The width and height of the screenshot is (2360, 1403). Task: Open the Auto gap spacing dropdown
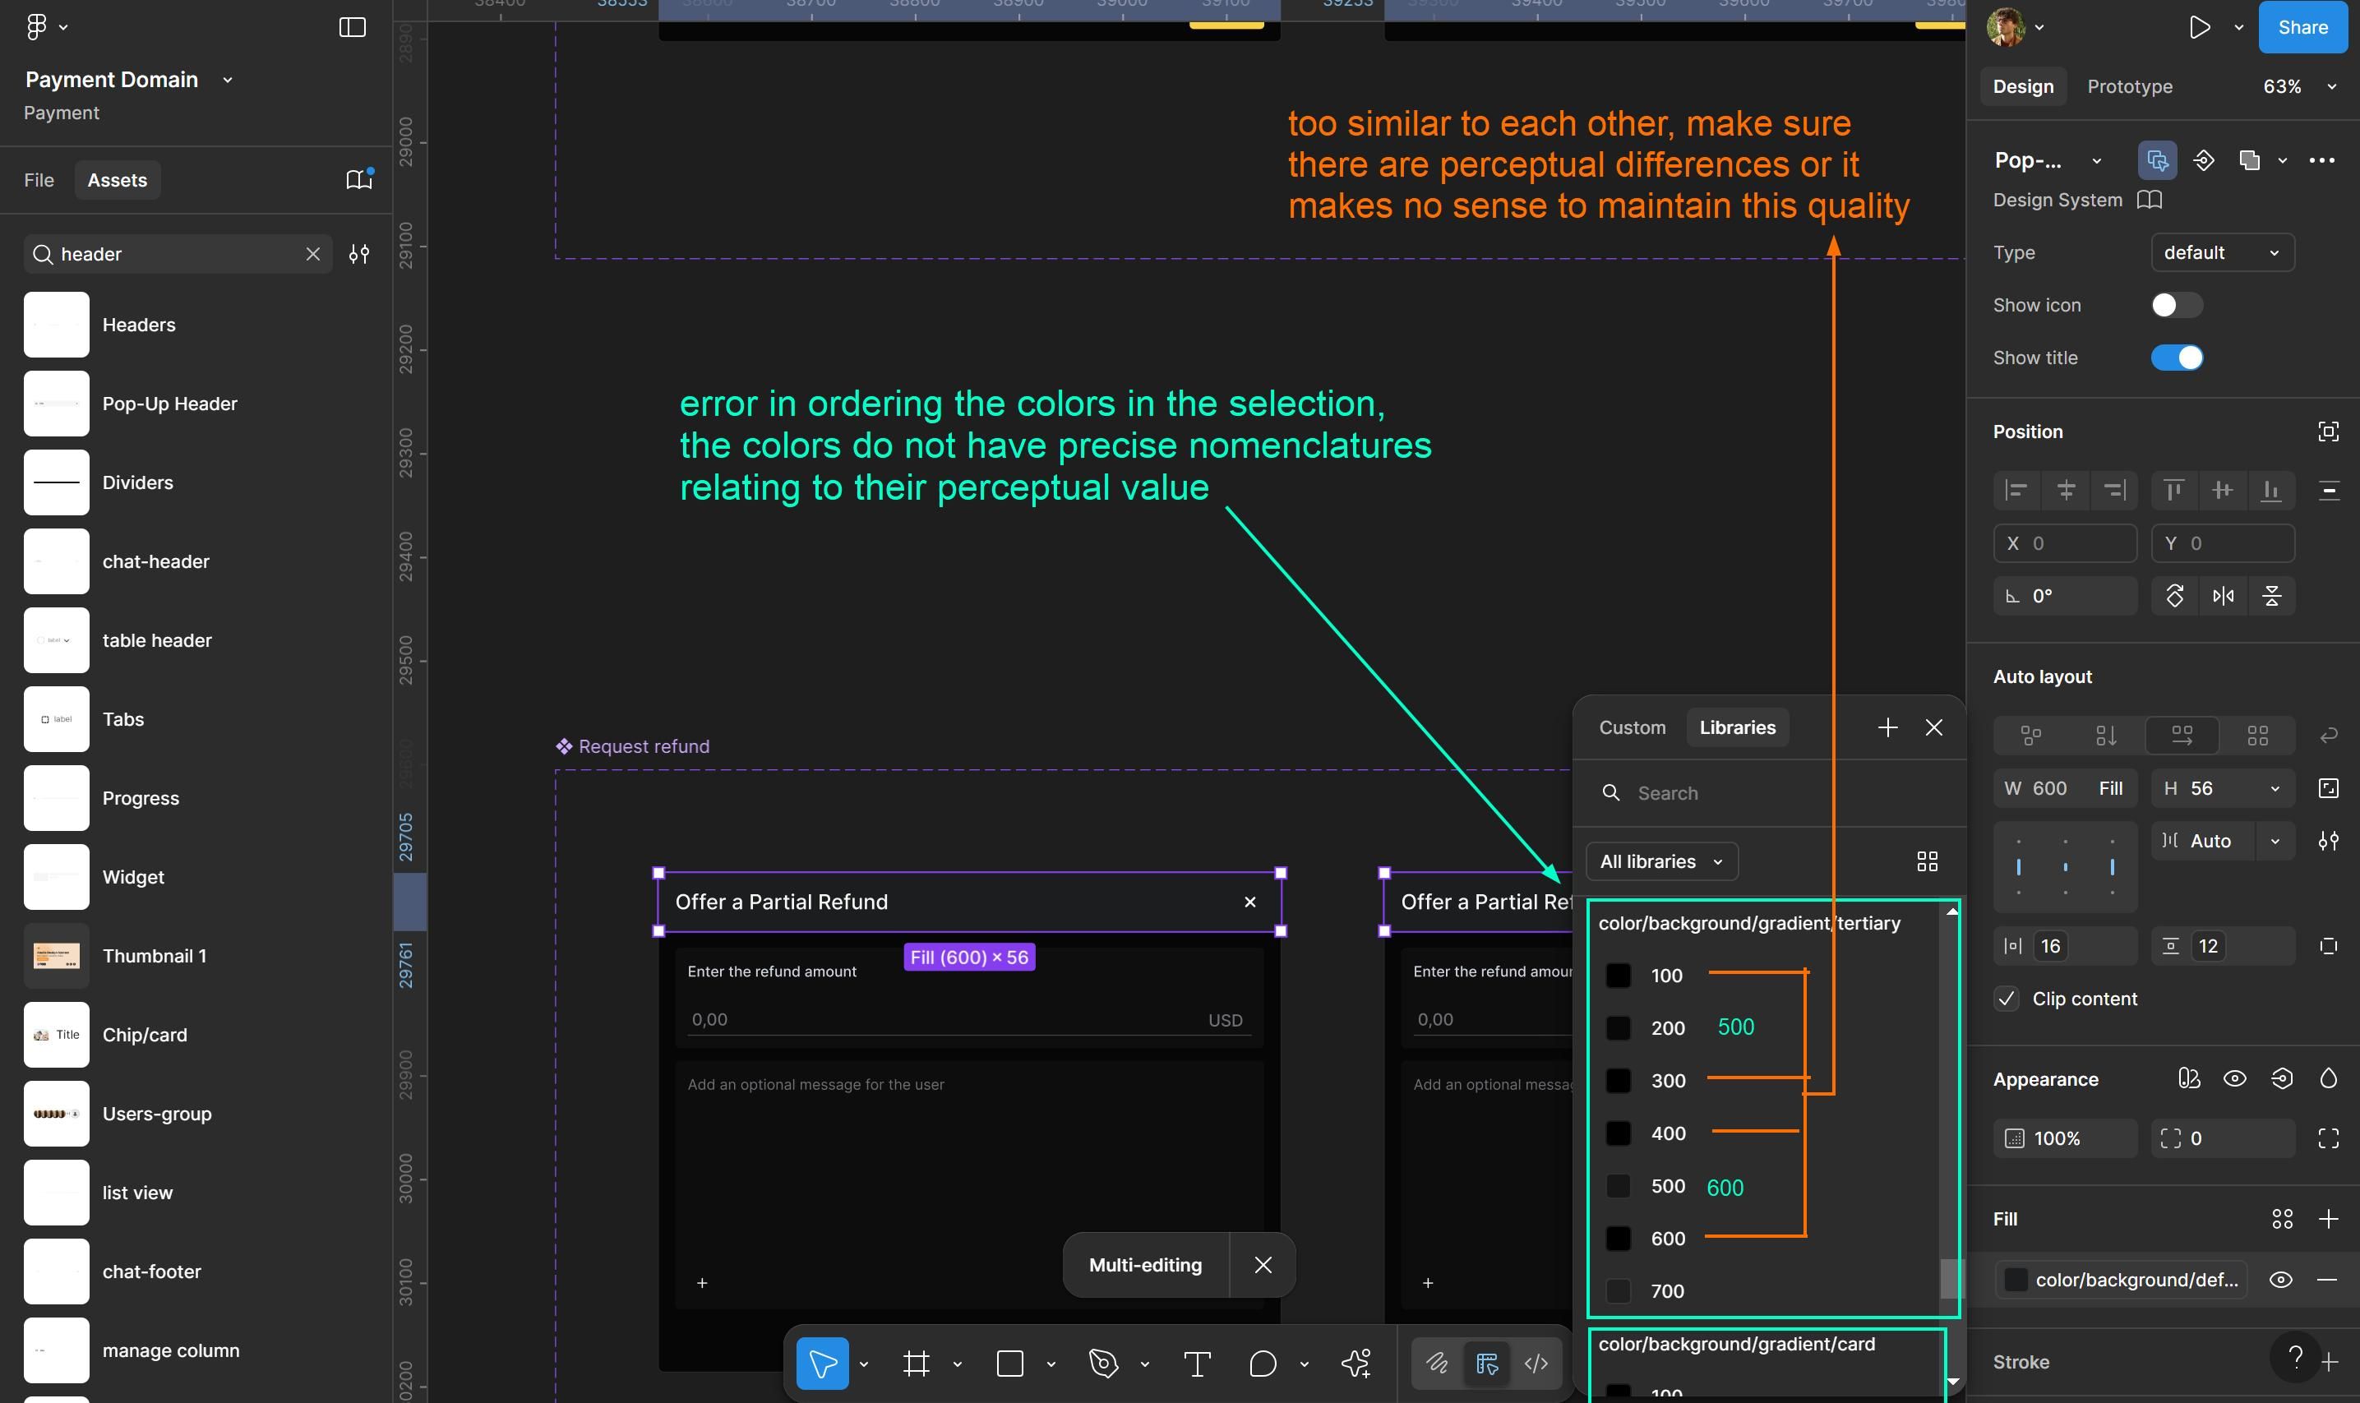(x=2274, y=841)
